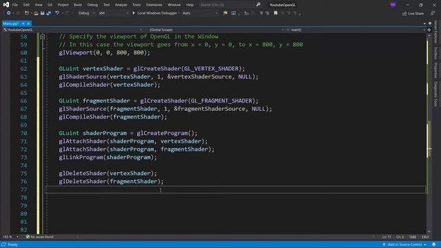This screenshot has width=441, height=248.
Task: Click the No issues found check icon
Action: point(28,237)
